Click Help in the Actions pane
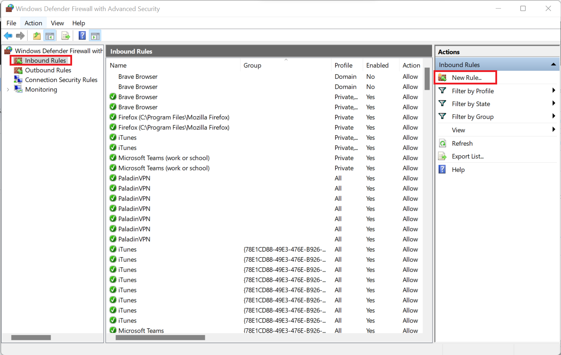561x355 pixels. point(458,170)
